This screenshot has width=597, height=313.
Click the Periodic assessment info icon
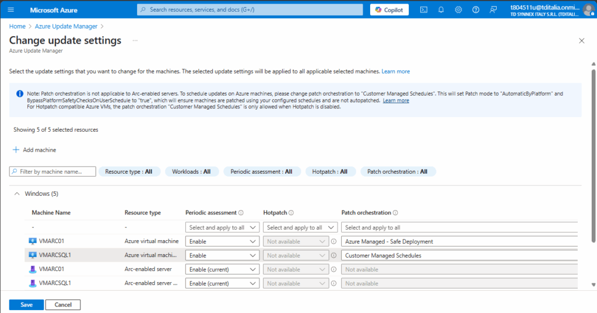241,213
